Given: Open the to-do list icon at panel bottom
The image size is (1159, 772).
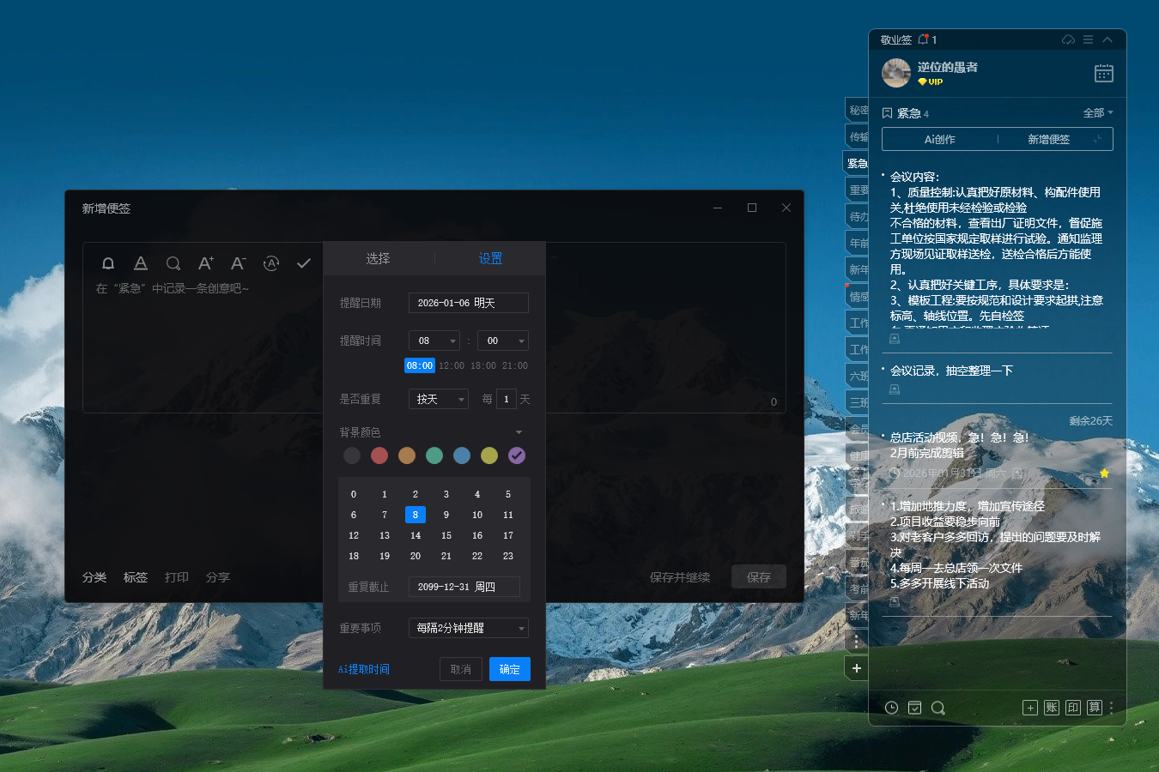Looking at the screenshot, I should click(915, 707).
